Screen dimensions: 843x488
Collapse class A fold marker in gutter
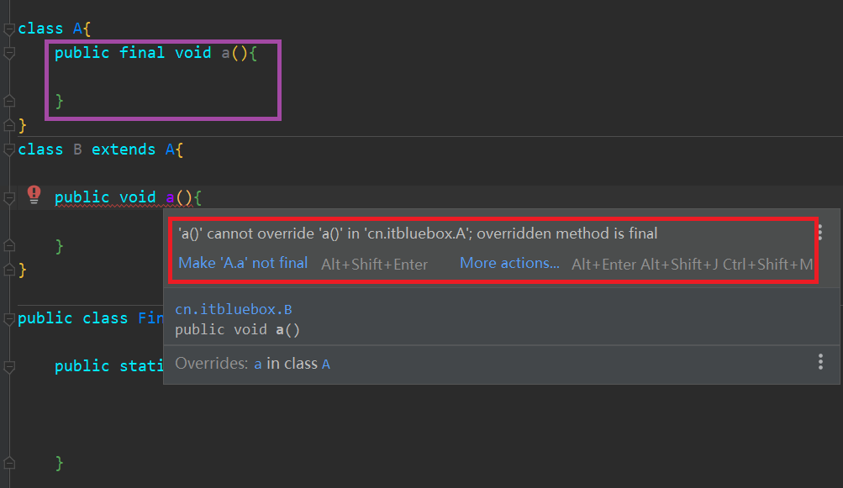click(x=9, y=29)
